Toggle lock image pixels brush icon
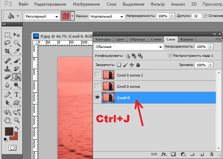 tap(125, 65)
